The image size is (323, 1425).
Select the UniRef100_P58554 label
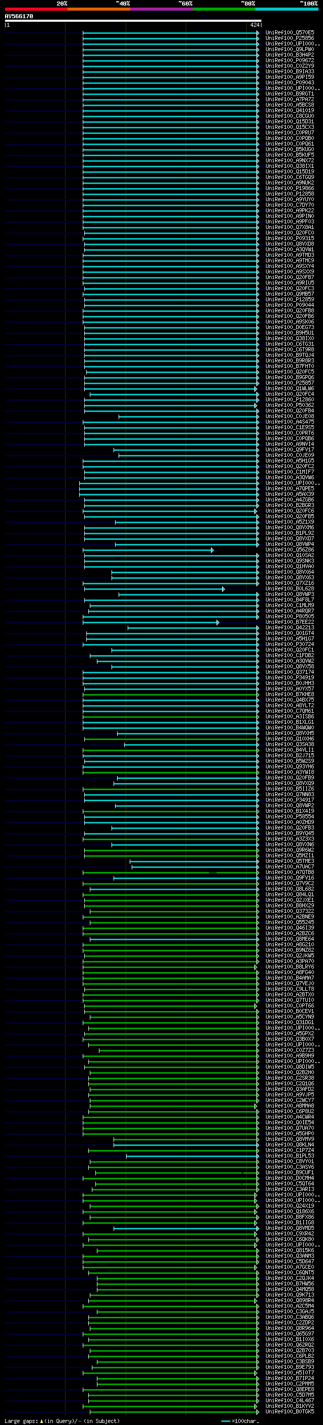[290, 816]
